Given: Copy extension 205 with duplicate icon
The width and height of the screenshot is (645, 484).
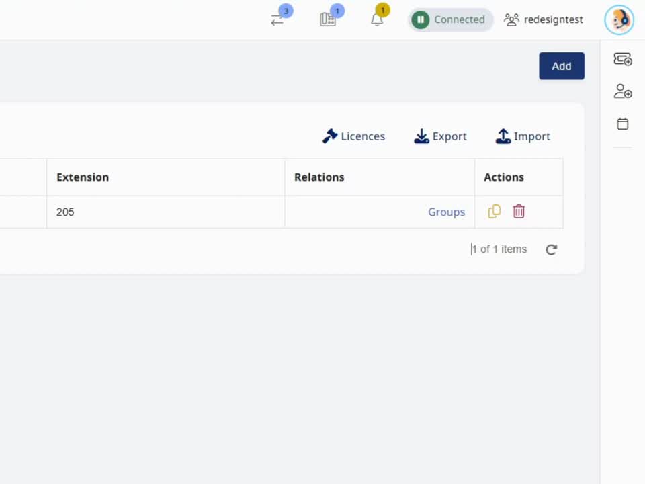Looking at the screenshot, I should click(494, 212).
